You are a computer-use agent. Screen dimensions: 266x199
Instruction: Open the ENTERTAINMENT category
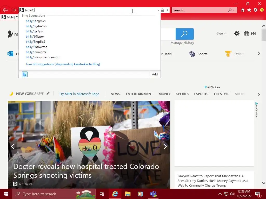(139, 94)
